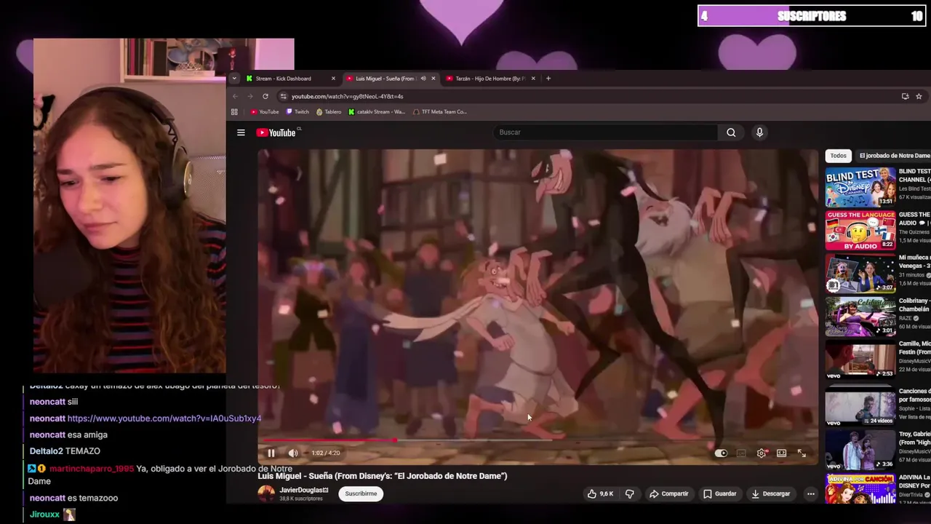Switch to the Tarzán - Hijo De Hombre tab
The image size is (931, 524).
[x=489, y=79]
